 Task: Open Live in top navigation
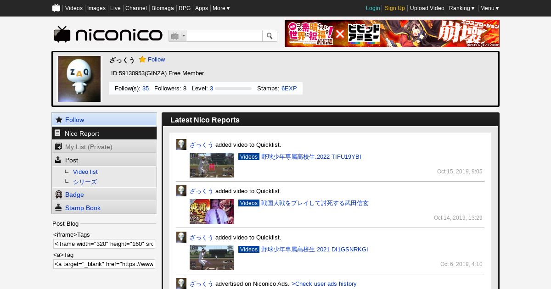point(115,8)
